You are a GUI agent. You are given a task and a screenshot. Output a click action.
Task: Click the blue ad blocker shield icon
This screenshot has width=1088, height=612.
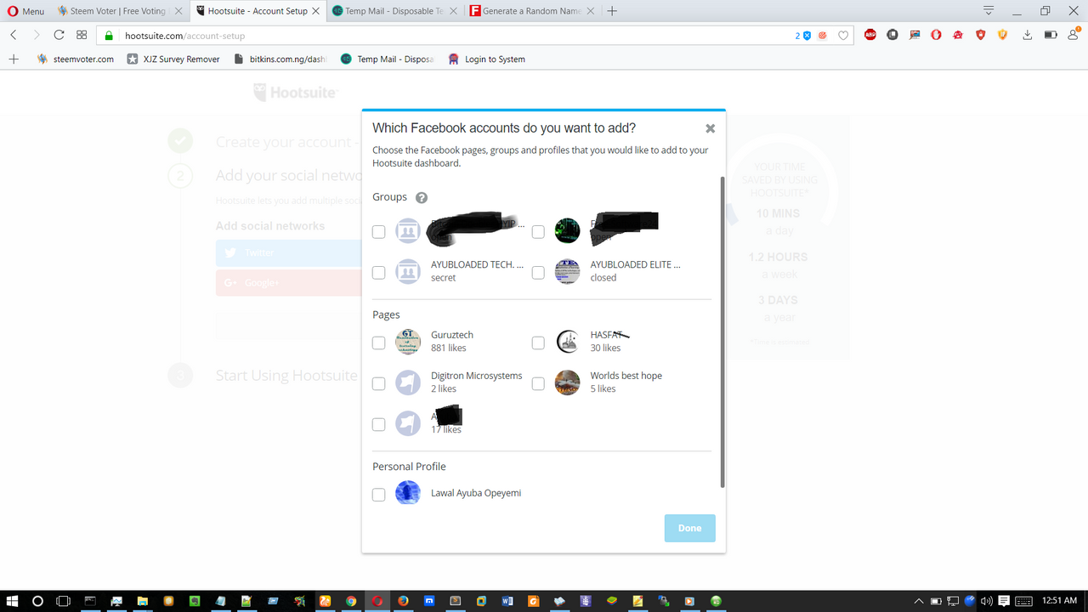tap(807, 36)
